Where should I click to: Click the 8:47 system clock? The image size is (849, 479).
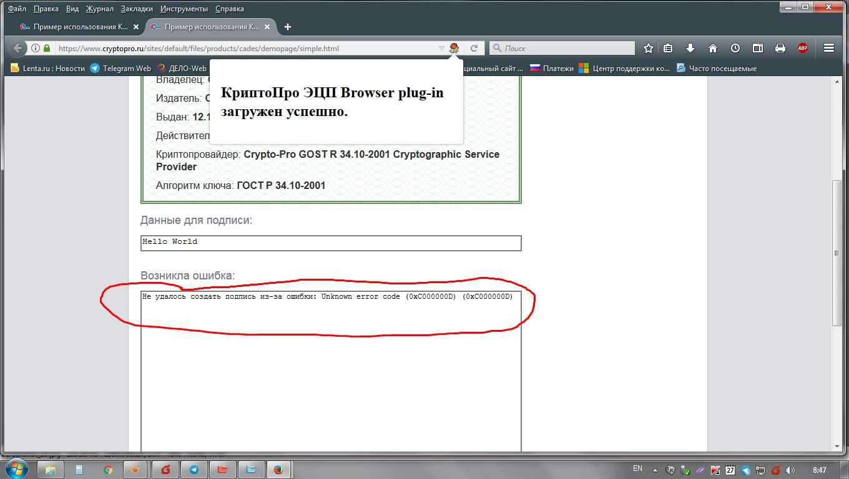pos(820,470)
